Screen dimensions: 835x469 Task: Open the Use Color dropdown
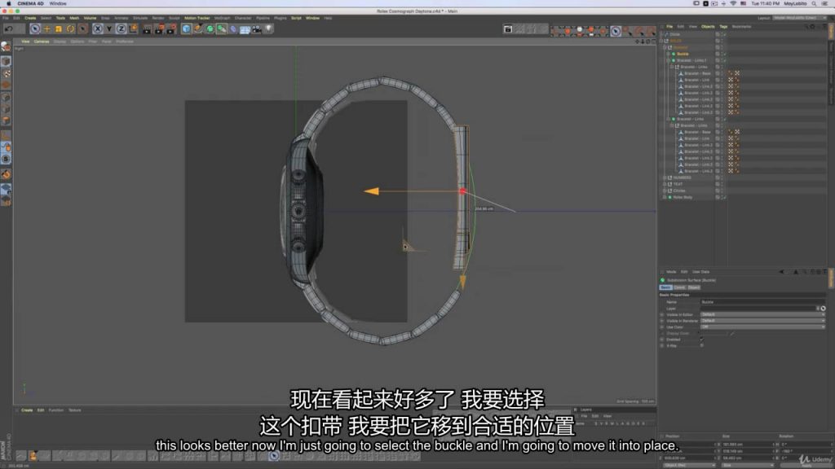pyautogui.click(x=762, y=327)
